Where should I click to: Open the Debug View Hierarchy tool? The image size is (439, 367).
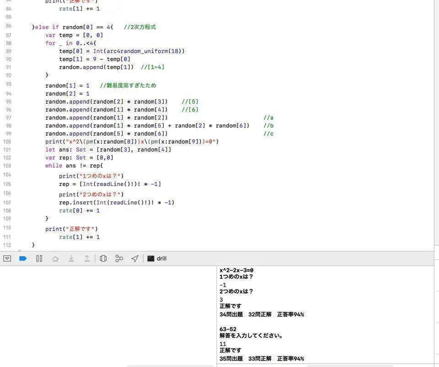103,258
